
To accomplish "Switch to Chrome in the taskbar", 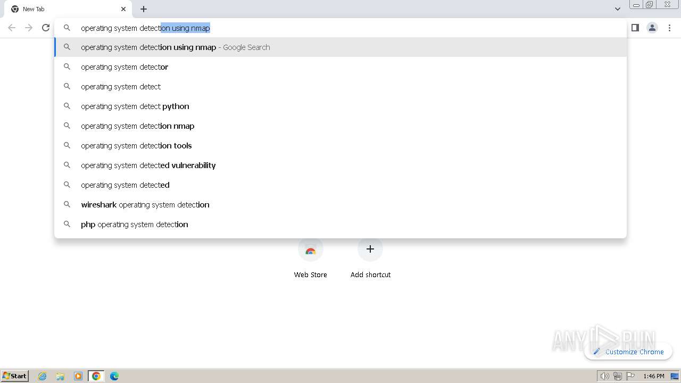I will pos(96,376).
